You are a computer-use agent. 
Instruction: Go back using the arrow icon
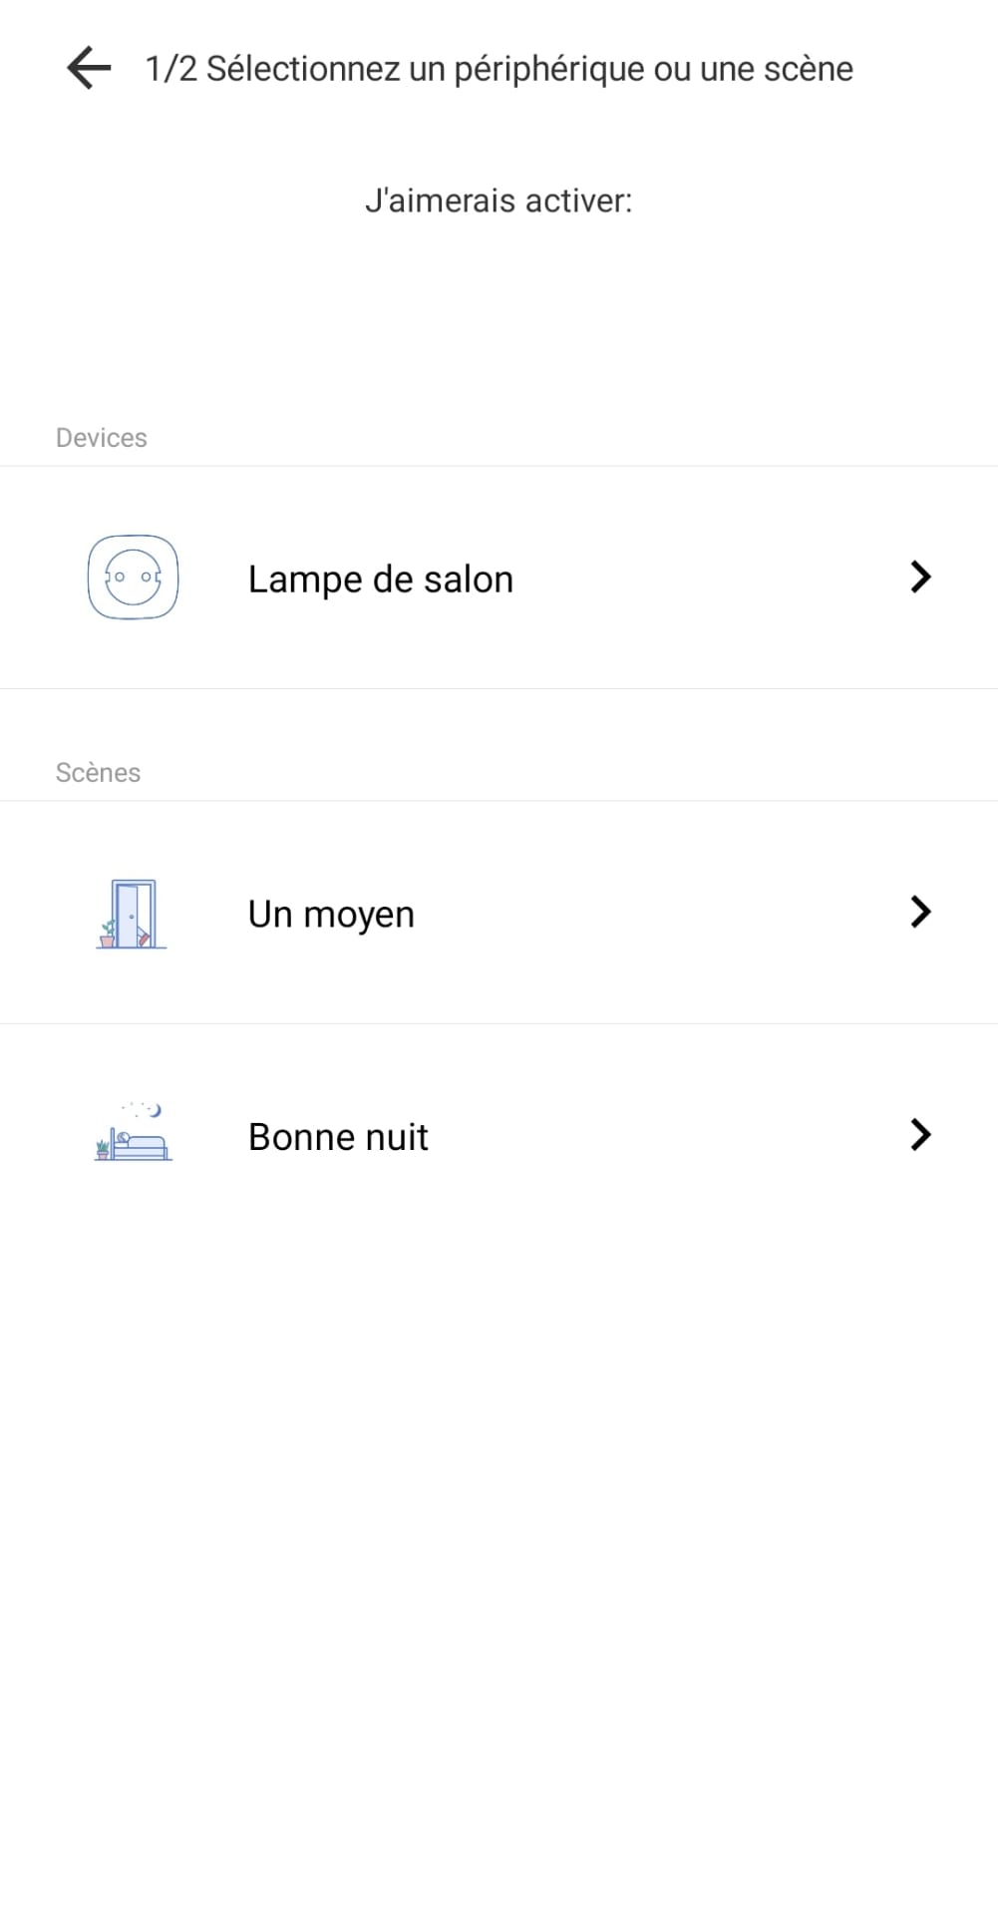(x=89, y=68)
